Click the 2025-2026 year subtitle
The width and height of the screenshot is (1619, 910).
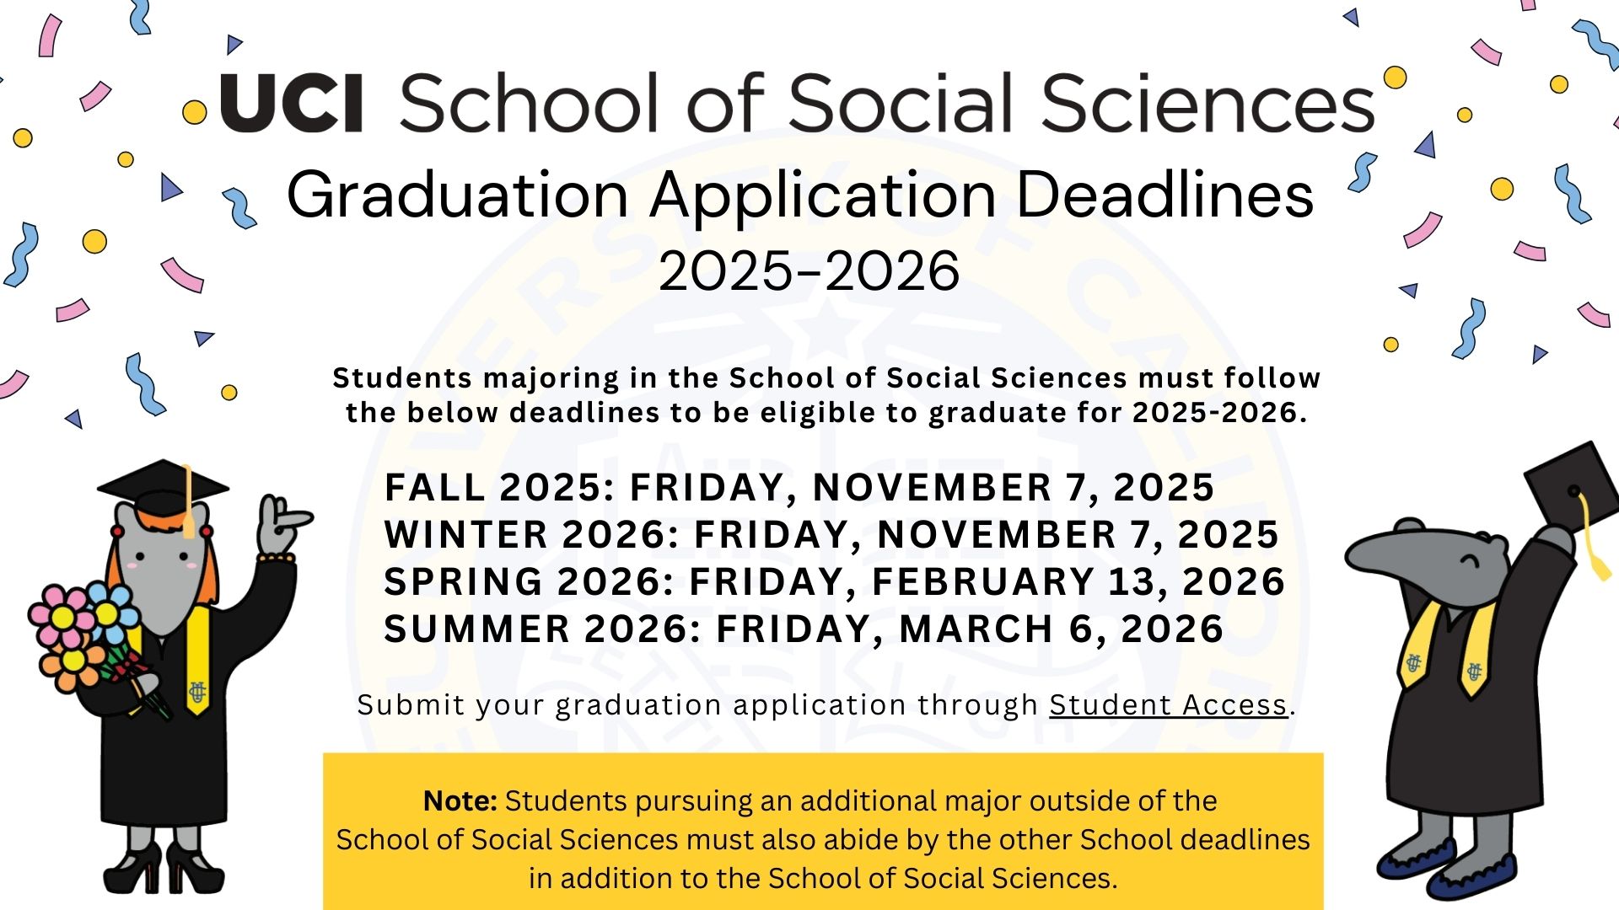[x=809, y=271]
